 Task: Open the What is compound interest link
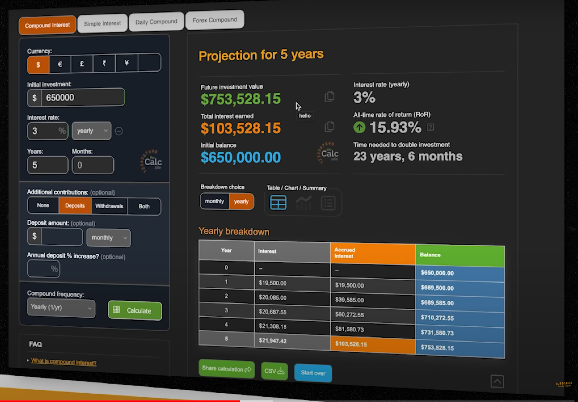click(x=64, y=362)
